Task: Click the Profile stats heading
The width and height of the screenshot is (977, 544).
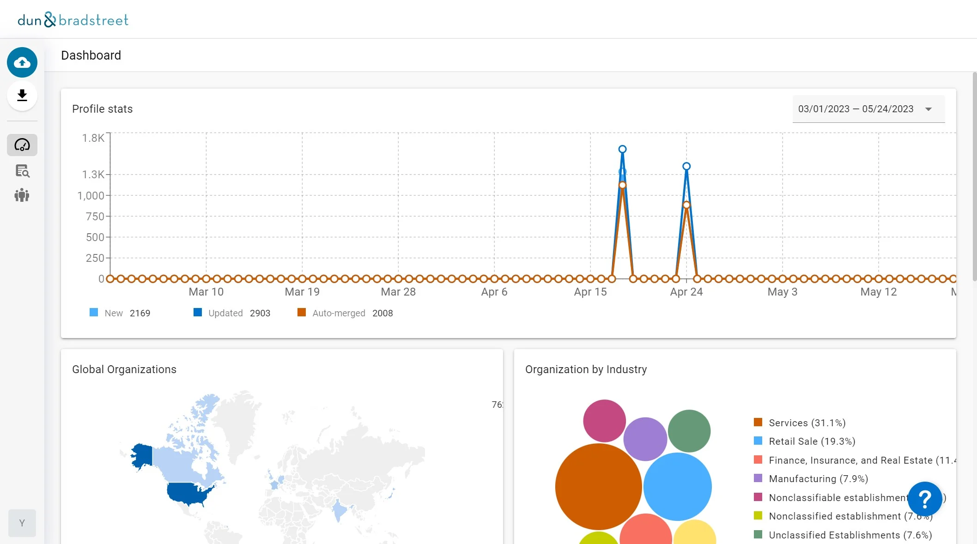Action: (x=102, y=109)
